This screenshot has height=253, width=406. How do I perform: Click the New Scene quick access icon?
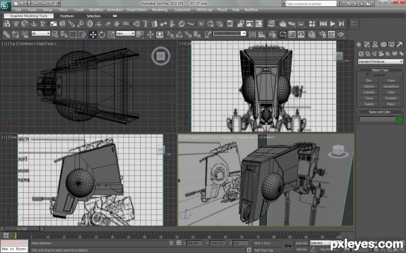tap(16, 3)
